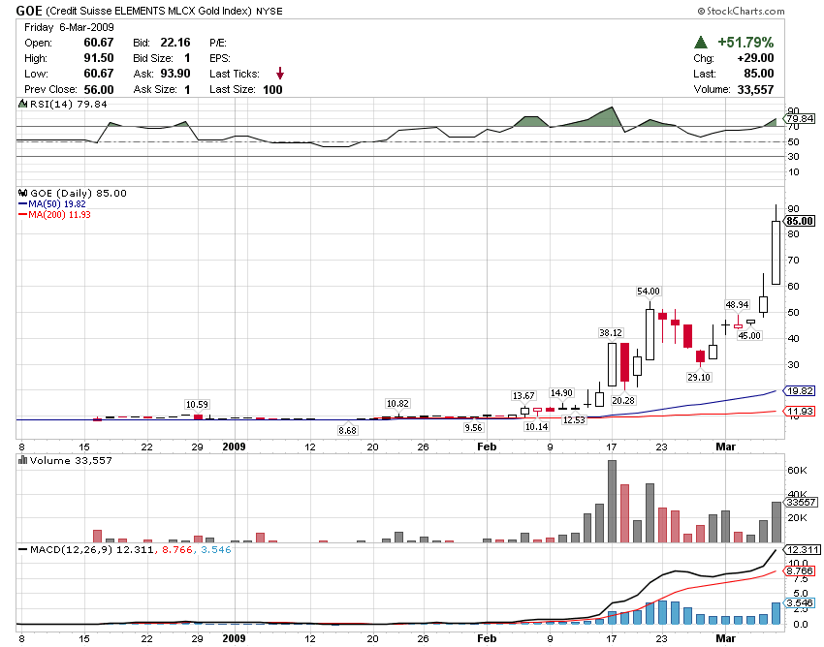The width and height of the screenshot is (824, 647).
Task: Click the Open value 60.67
Action: [x=99, y=43]
